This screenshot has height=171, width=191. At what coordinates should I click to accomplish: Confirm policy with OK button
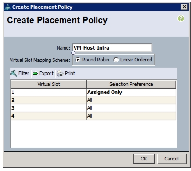pos(144,159)
